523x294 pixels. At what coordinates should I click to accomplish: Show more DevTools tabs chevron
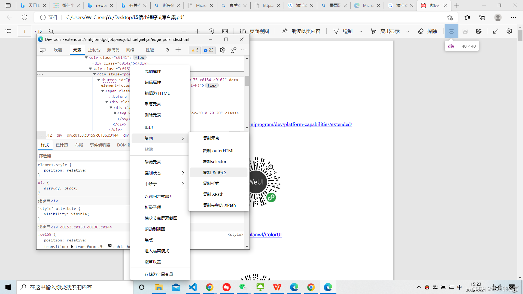point(167,50)
